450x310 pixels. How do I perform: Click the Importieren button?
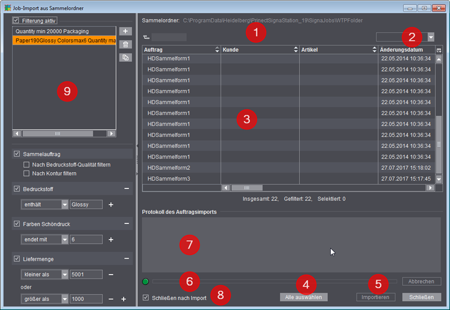click(x=376, y=298)
